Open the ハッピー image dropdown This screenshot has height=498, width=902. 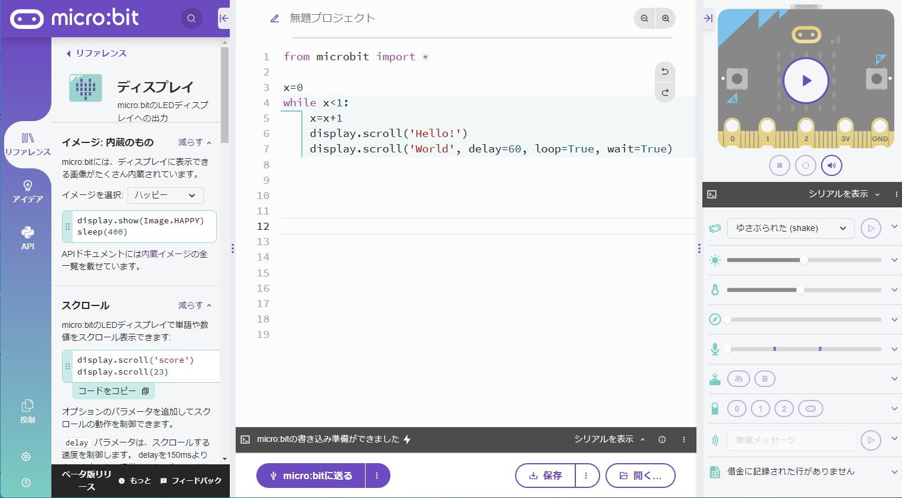point(165,196)
